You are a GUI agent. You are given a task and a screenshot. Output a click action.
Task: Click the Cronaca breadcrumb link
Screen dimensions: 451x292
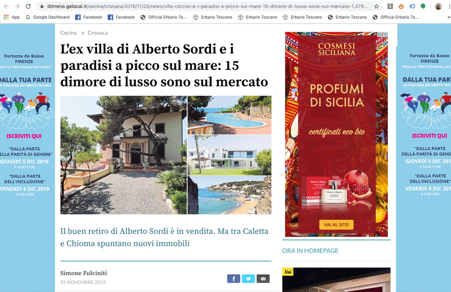98,32
